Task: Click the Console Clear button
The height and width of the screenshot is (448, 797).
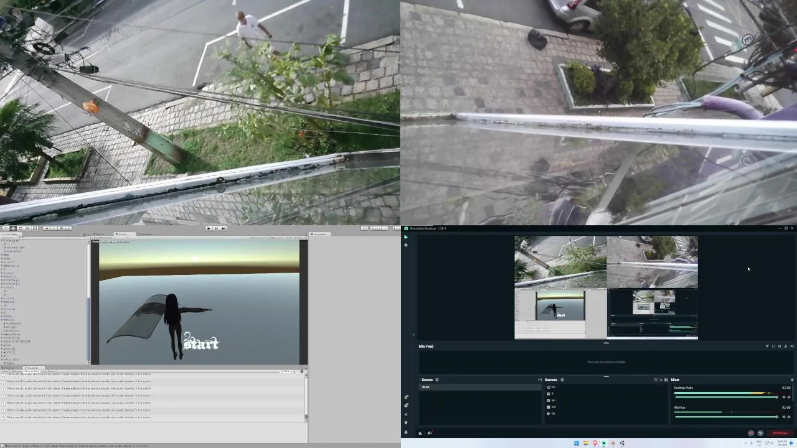Action: tap(4, 371)
